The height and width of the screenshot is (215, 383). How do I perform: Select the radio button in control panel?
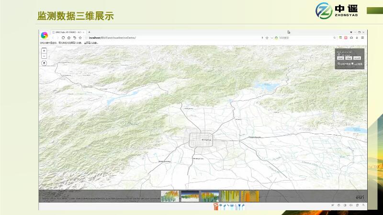[338, 54]
